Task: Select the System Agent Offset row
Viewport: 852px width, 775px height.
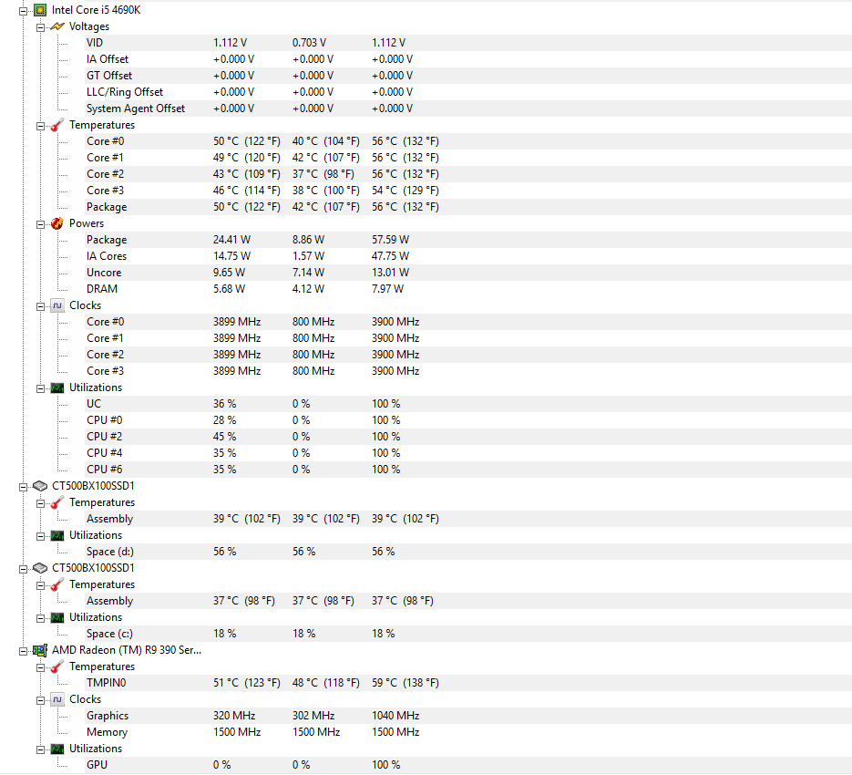Action: pos(467,108)
